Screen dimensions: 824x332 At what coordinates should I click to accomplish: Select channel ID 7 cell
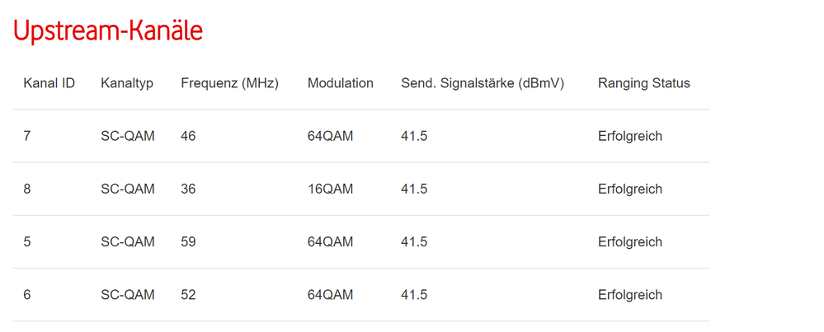(x=27, y=137)
